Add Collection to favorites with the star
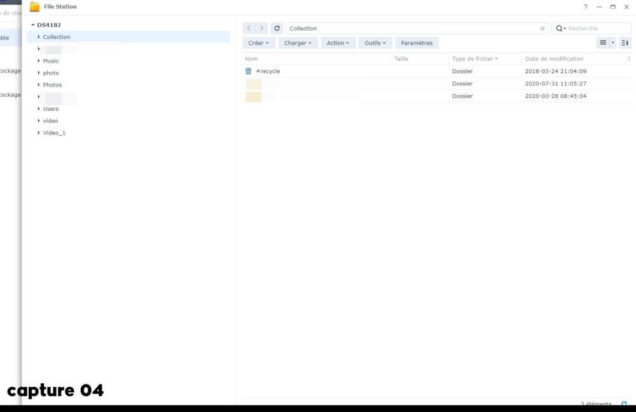This screenshot has height=412, width=636. [543, 29]
